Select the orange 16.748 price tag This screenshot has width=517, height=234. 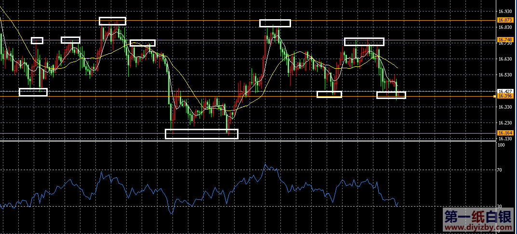click(x=505, y=39)
